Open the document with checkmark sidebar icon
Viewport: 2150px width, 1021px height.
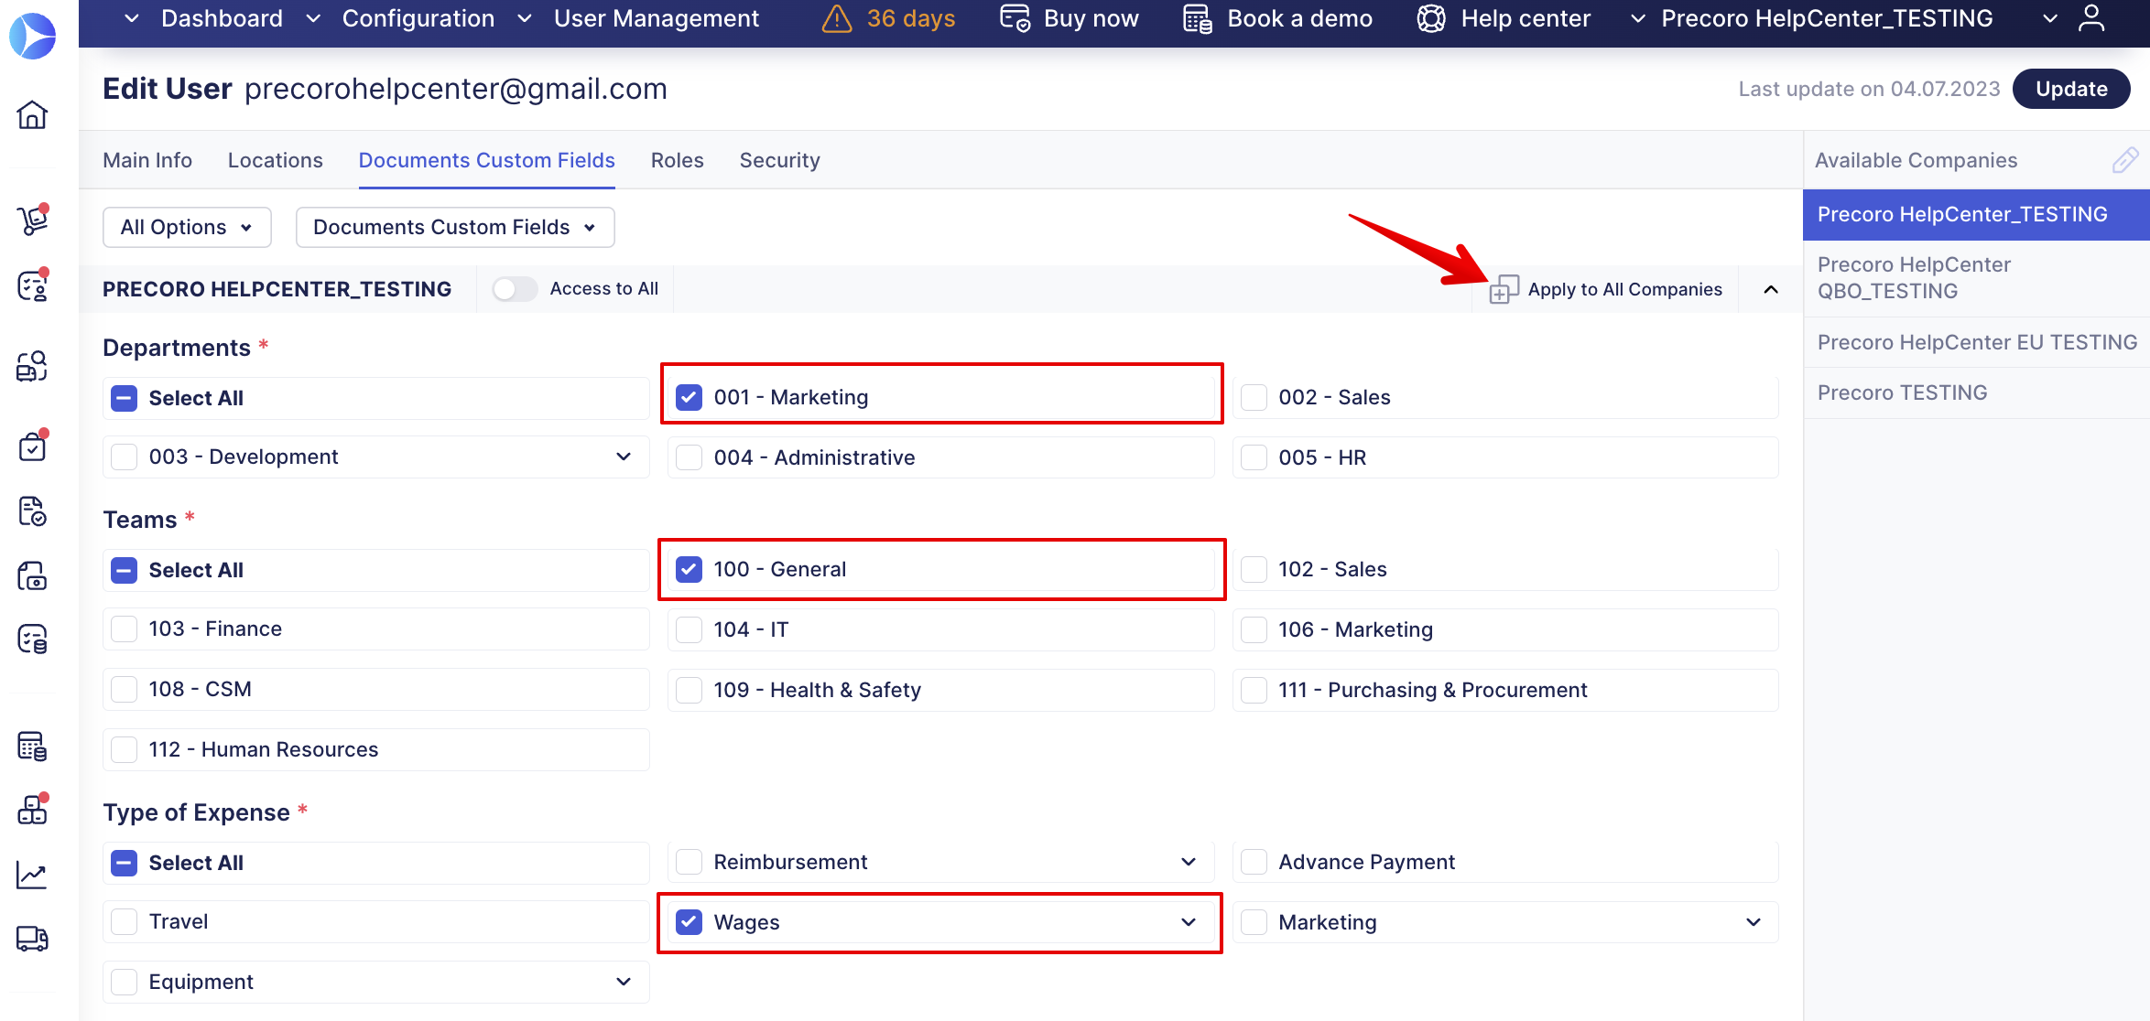[32, 511]
